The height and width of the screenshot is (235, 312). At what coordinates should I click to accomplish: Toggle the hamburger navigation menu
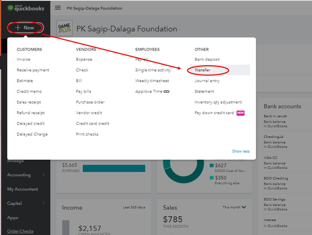(58, 8)
